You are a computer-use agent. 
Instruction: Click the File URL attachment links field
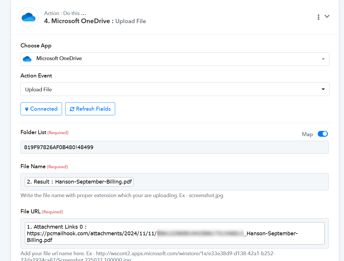174,233
